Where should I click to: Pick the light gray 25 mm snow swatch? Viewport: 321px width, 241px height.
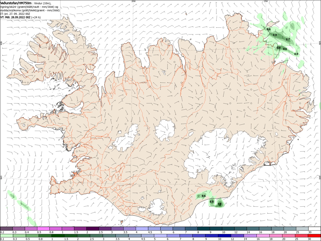coord(302,228)
